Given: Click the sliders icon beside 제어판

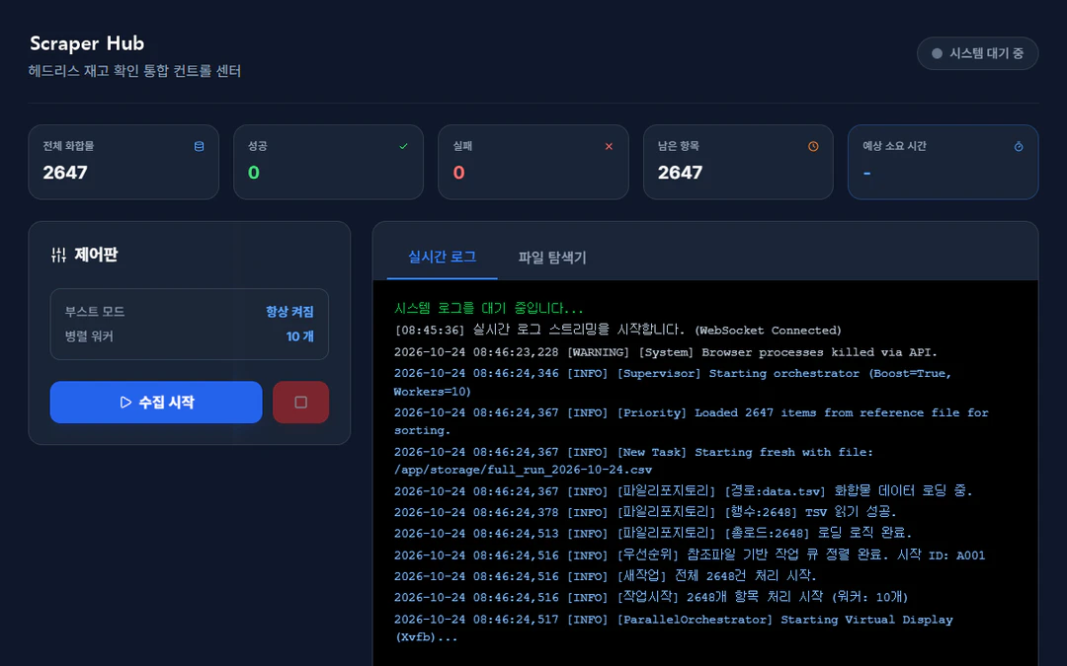Looking at the screenshot, I should (x=58, y=255).
